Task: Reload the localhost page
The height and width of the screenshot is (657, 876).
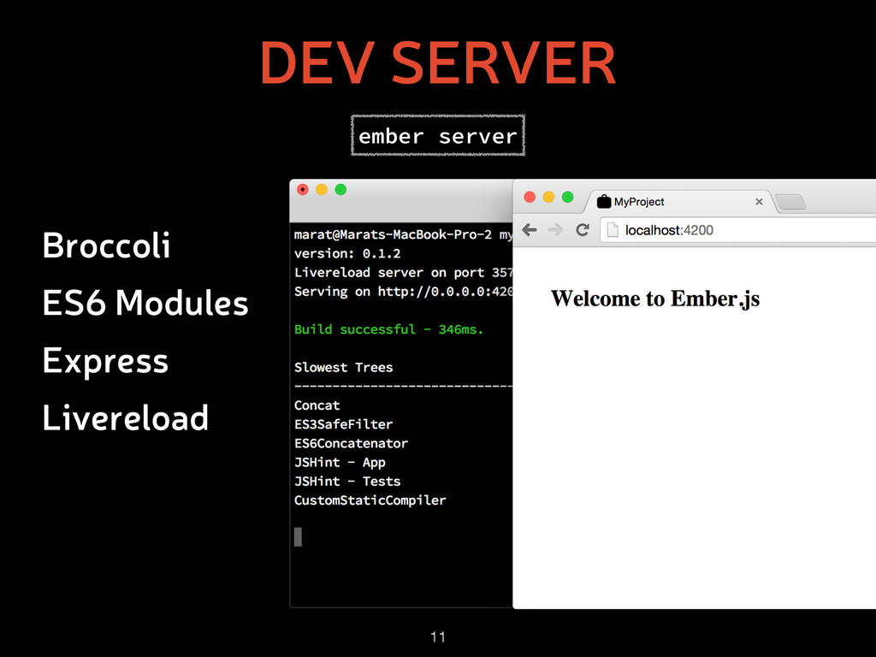Action: tap(582, 230)
